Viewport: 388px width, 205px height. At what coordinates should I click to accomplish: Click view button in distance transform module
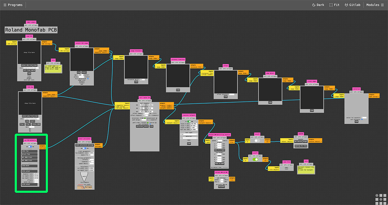coord(178,90)
